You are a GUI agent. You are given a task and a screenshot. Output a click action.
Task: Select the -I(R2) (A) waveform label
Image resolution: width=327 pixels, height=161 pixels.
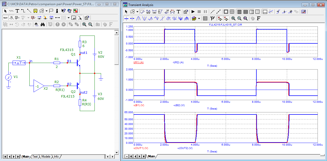178,62
